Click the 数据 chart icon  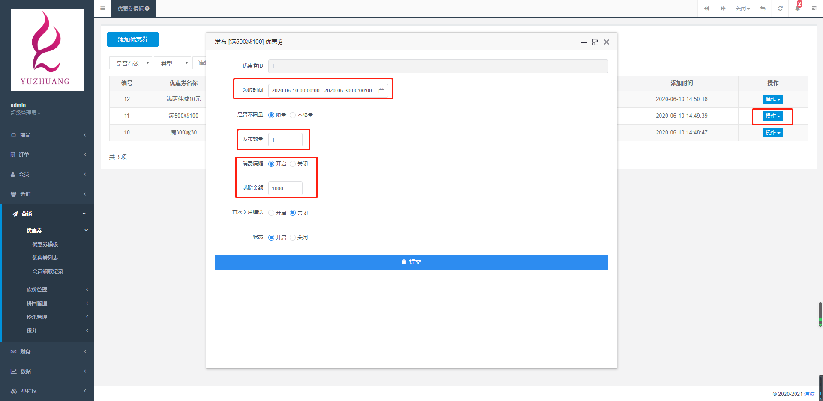[14, 371]
